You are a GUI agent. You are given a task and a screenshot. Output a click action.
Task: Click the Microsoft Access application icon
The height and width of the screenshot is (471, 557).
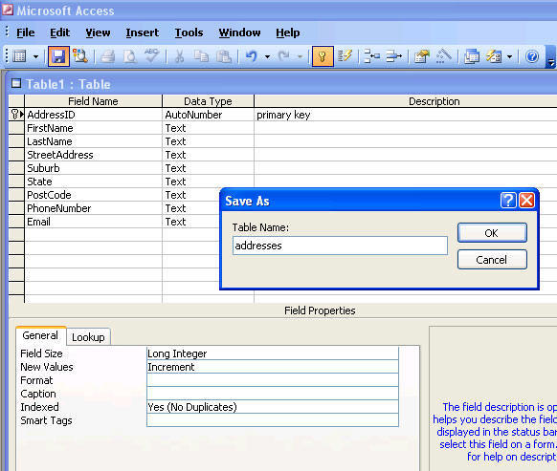pos(8,10)
